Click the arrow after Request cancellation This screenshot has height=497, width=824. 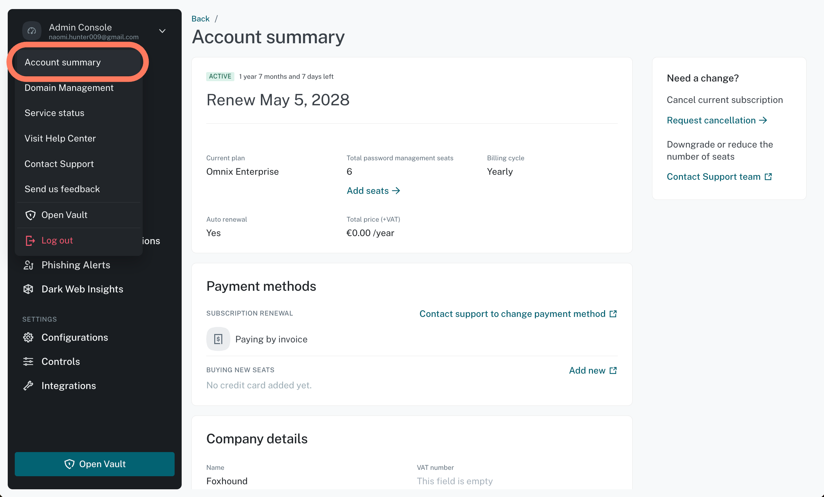763,120
